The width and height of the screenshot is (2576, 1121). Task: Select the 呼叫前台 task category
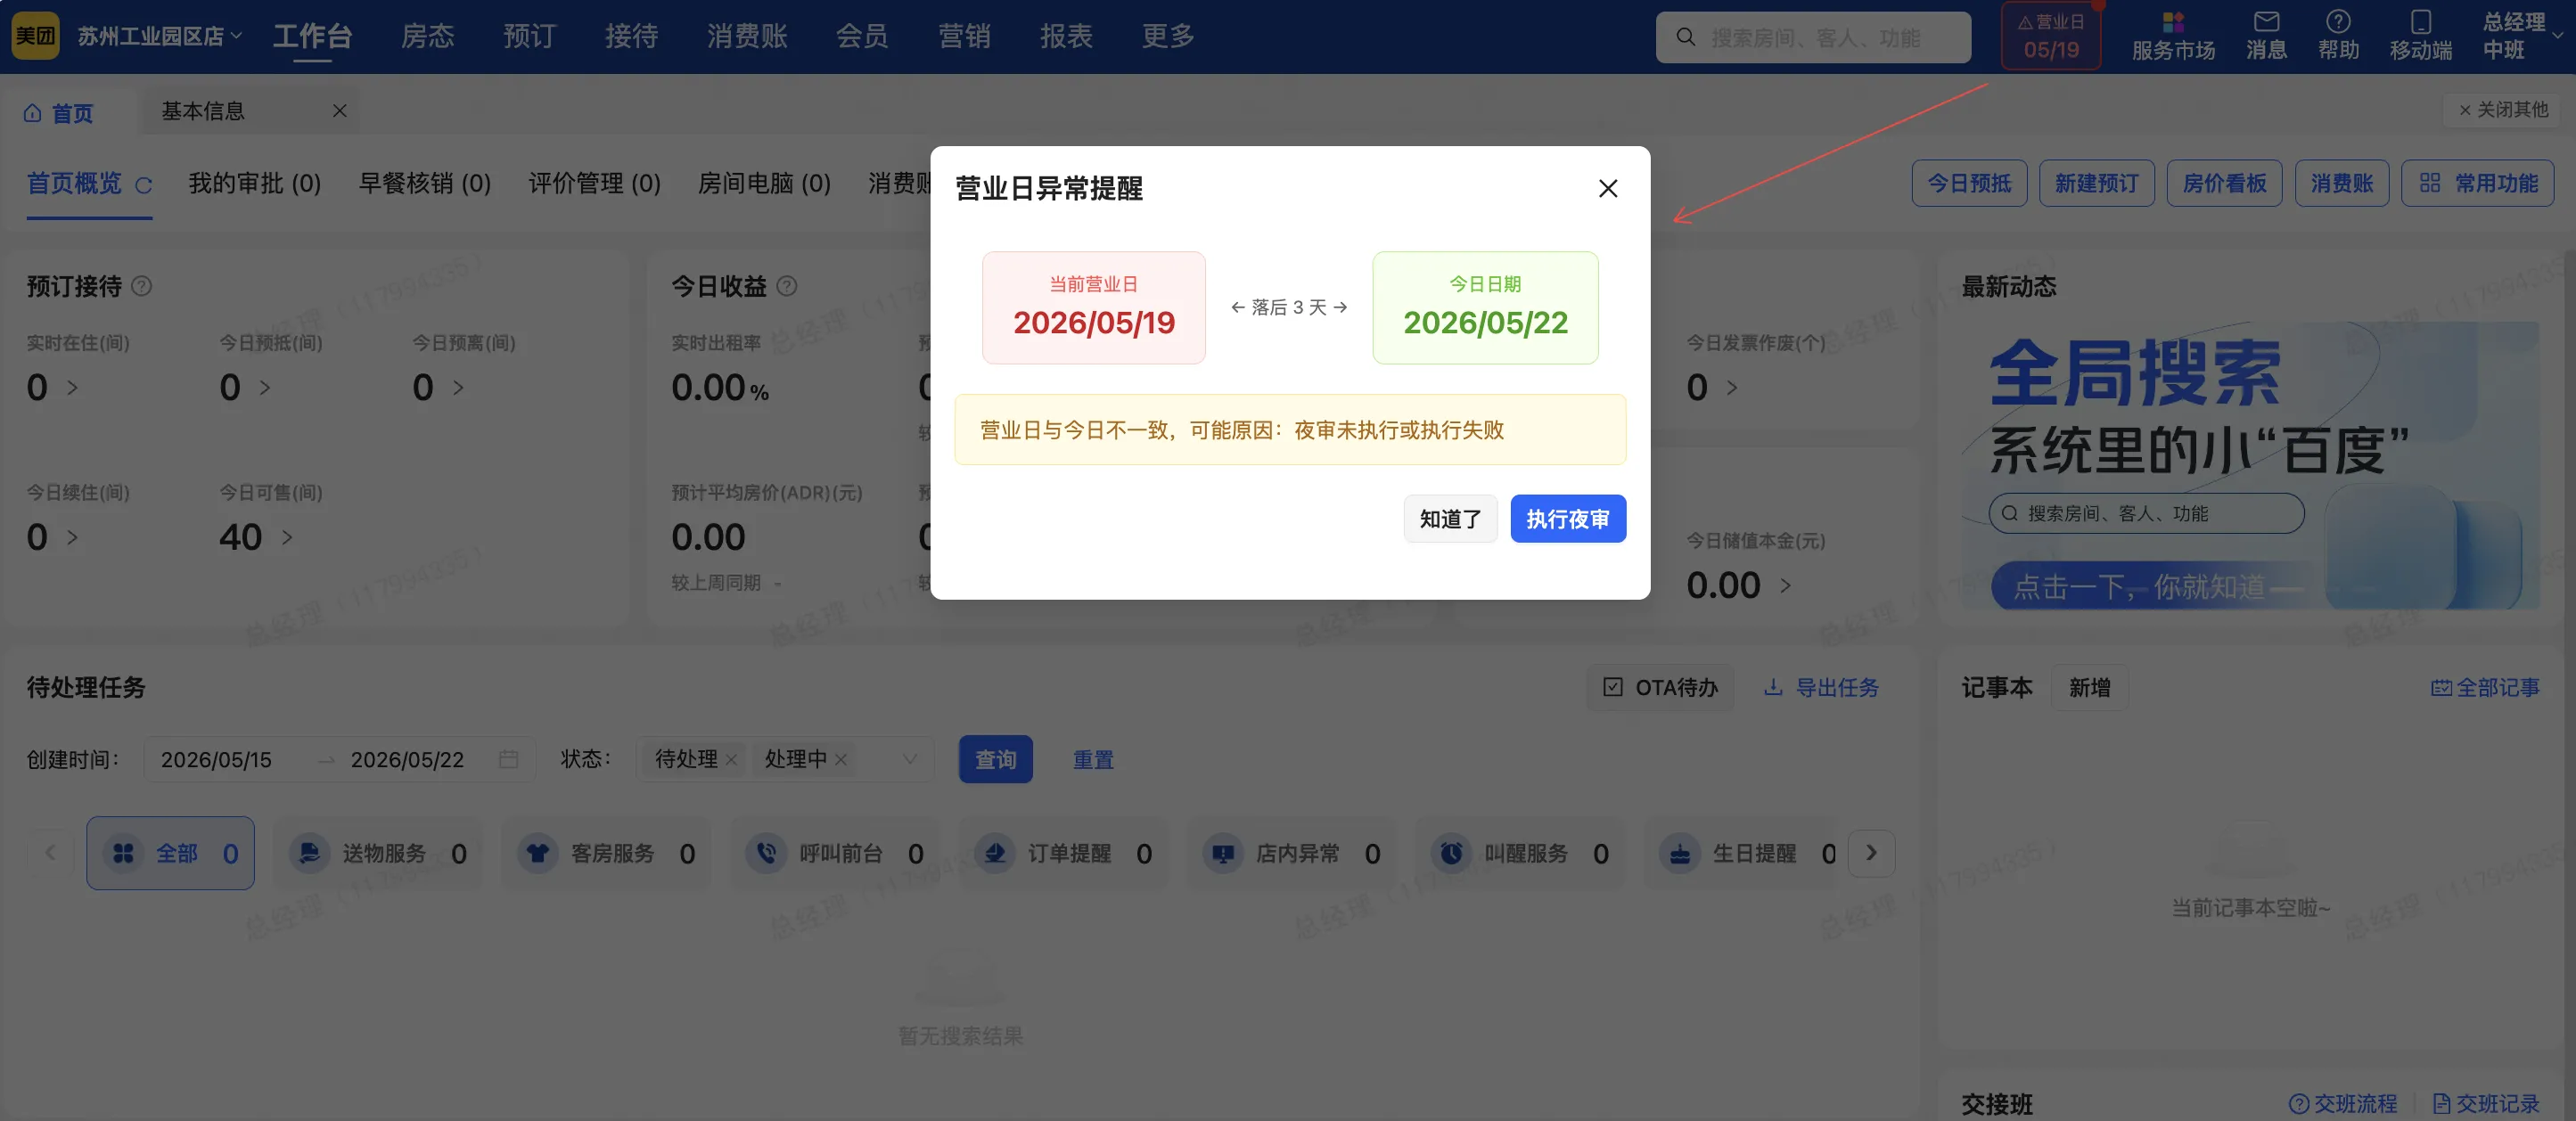(x=834, y=853)
